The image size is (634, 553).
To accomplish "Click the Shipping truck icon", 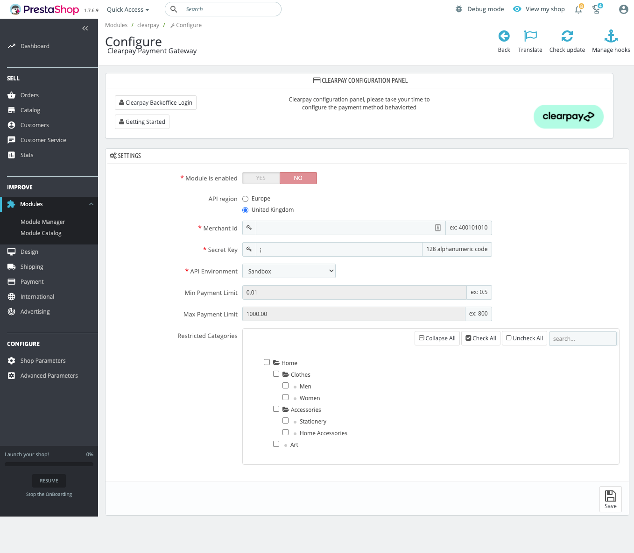I will pyautogui.click(x=12, y=267).
